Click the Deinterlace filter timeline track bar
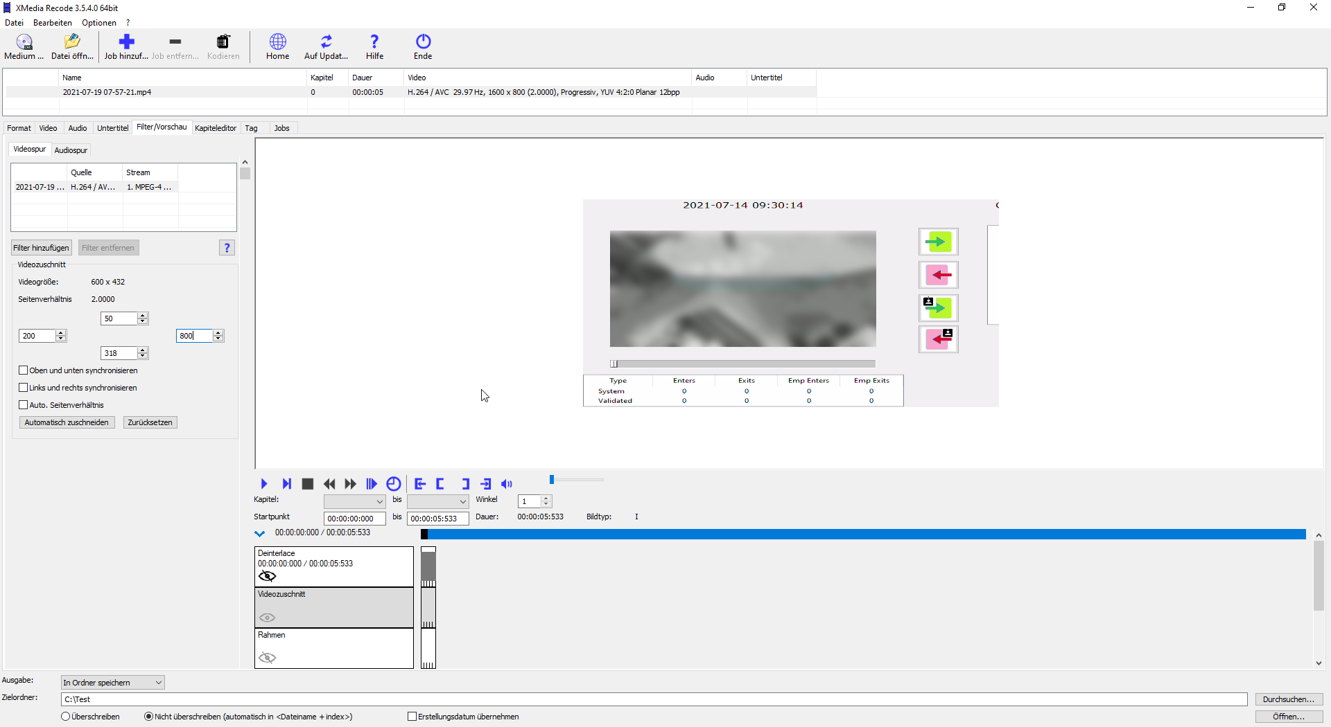The width and height of the screenshot is (1331, 727). point(428,567)
